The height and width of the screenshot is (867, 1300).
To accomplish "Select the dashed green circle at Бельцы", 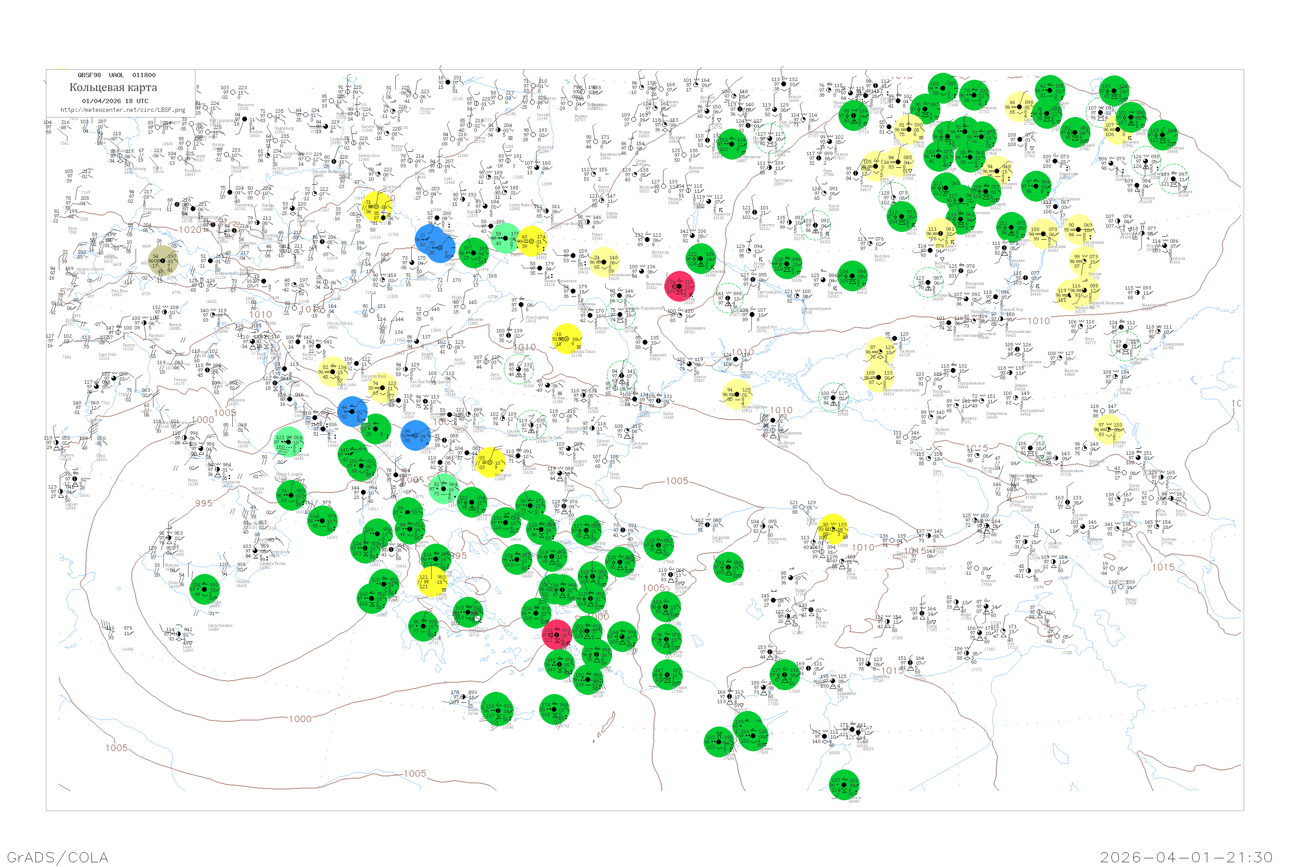I will click(621, 314).
